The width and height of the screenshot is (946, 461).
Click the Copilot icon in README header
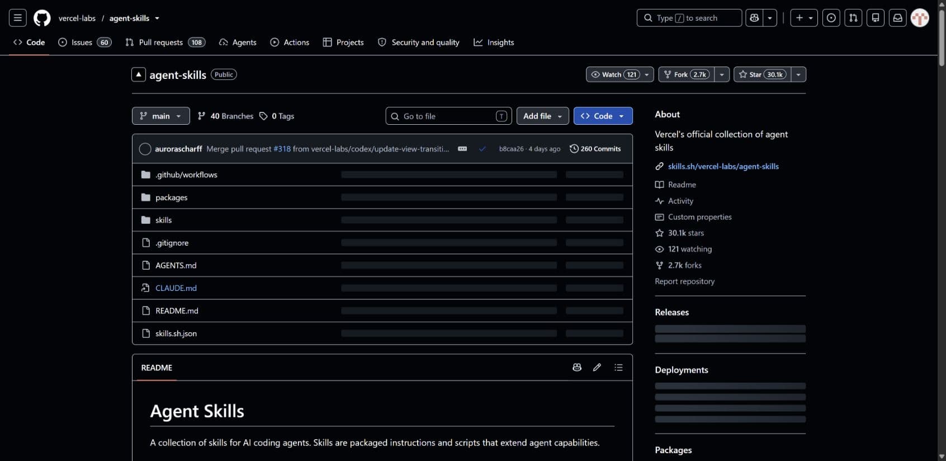[577, 368]
